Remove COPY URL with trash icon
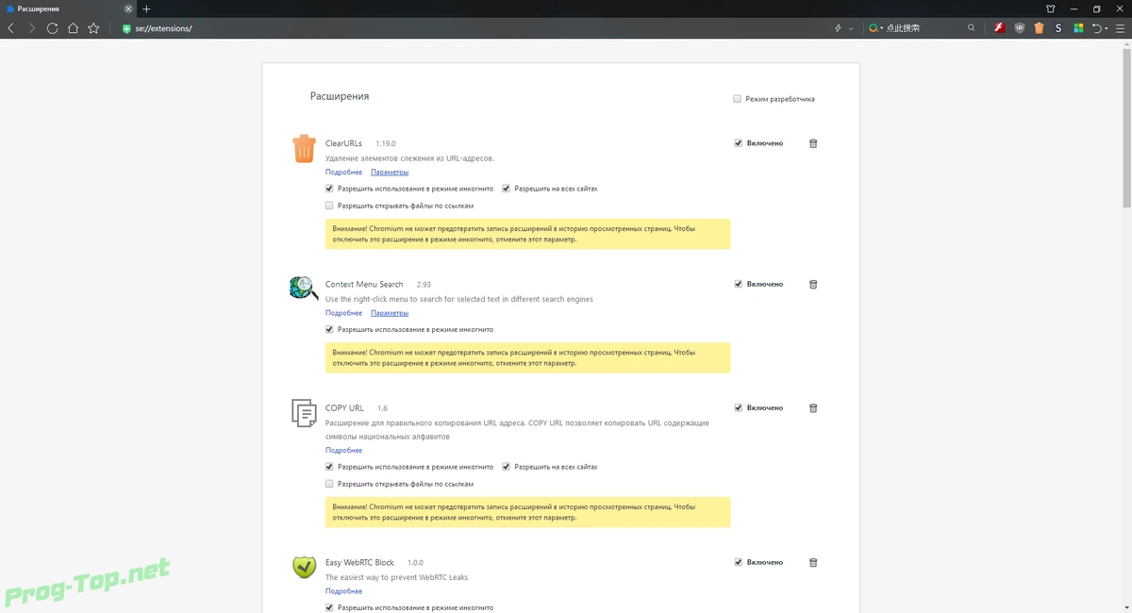This screenshot has height=613, width=1132. pyautogui.click(x=813, y=407)
